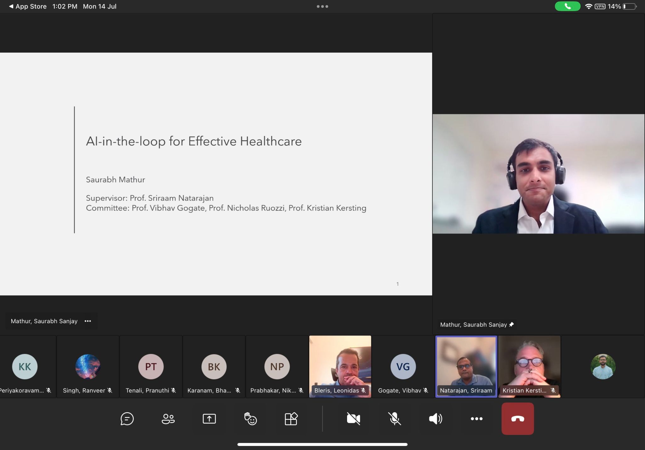This screenshot has height=450, width=645.
Task: Show the participants list icon
Action: point(168,419)
